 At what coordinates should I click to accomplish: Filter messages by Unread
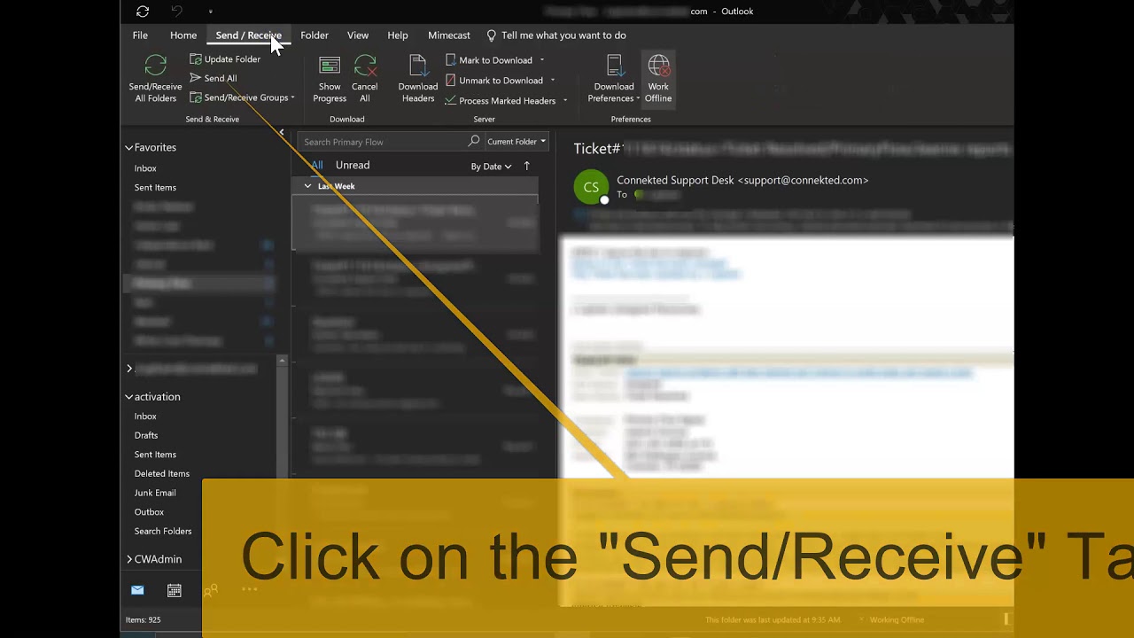click(x=353, y=165)
